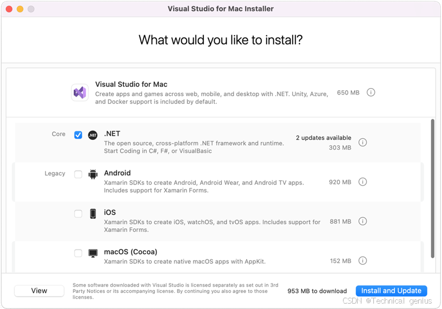Click the 'Visual Studio for Mac' product title
Image resolution: width=442 pixels, height=309 pixels.
(131, 84)
